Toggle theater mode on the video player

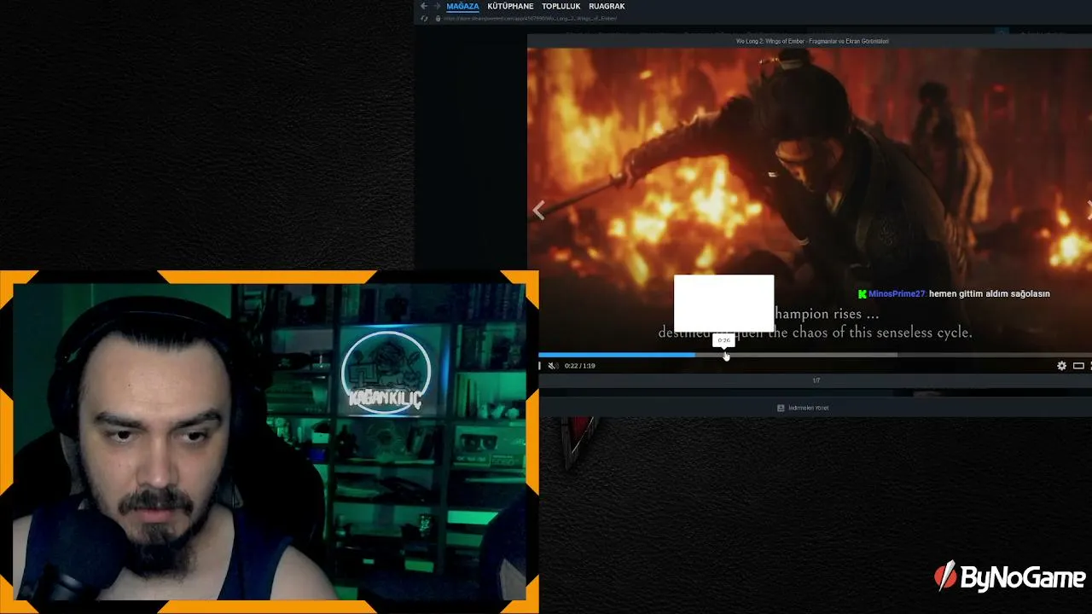coord(1078,366)
